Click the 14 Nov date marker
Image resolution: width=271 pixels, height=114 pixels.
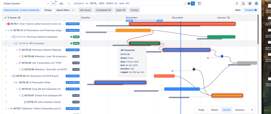[129, 21]
